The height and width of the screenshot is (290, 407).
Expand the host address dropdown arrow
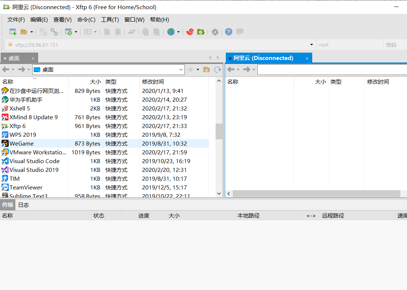click(311, 45)
